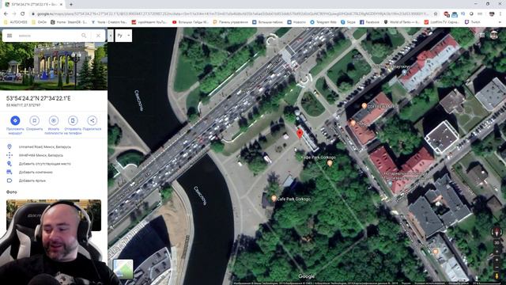Open a new browser tab with plus

click(70, 4)
